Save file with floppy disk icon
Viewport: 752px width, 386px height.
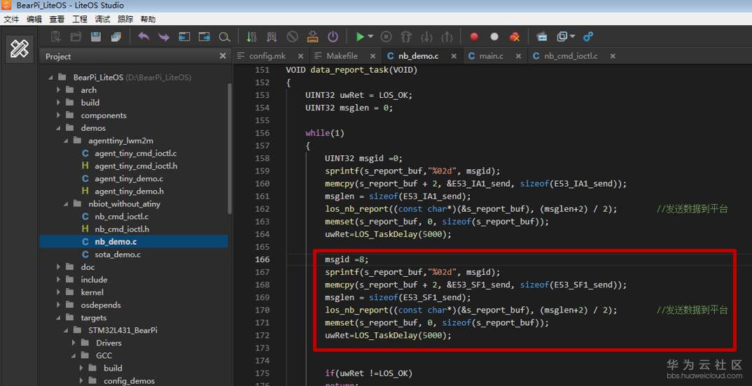(96, 37)
